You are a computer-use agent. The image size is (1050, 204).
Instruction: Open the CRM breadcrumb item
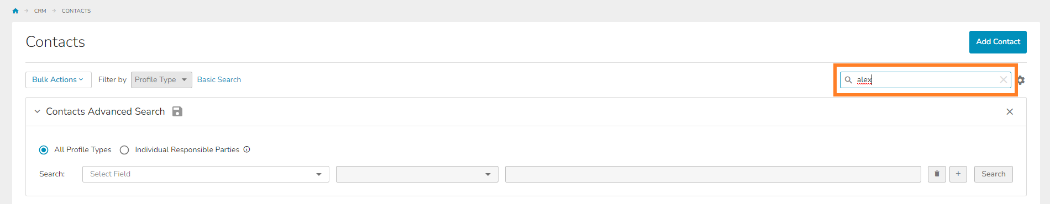[40, 11]
